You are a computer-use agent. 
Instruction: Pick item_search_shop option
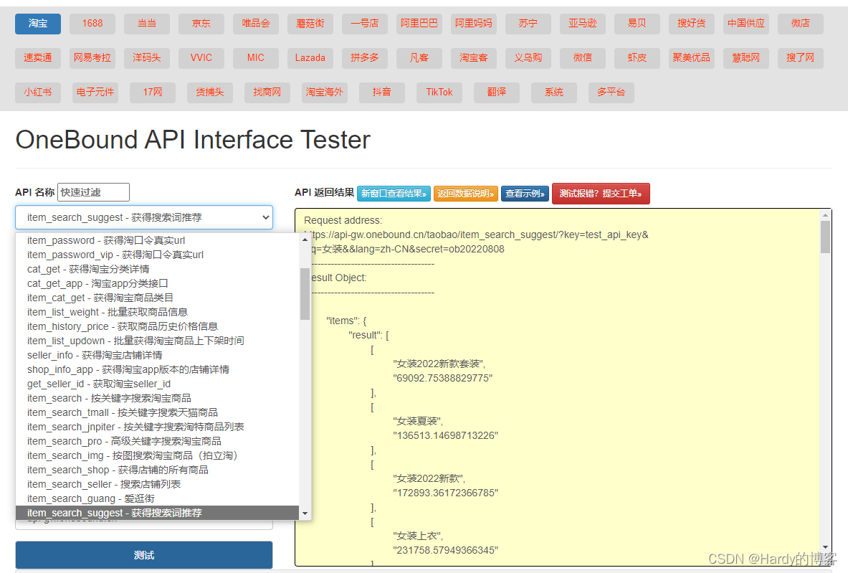(158, 470)
